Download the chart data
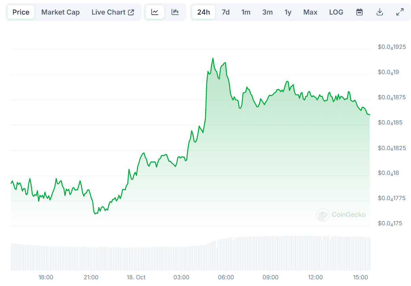The image size is (411, 286). (380, 12)
